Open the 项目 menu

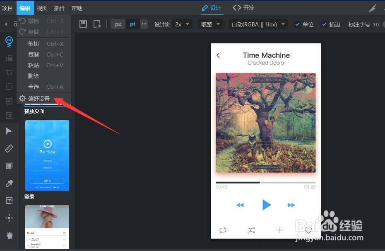click(x=7, y=8)
